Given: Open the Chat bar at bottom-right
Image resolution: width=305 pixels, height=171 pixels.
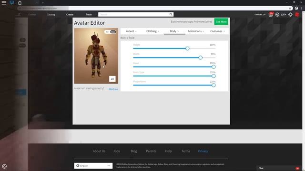Looking at the screenshot, I should (279, 168).
